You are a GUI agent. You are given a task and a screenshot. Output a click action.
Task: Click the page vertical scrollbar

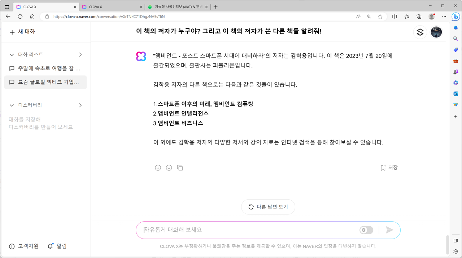448,245
